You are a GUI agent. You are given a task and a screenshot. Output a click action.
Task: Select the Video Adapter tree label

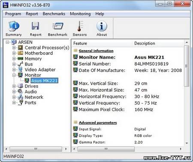pyautogui.click(x=40, y=69)
